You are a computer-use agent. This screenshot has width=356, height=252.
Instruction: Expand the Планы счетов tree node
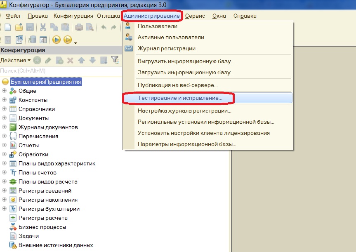tap(4, 172)
